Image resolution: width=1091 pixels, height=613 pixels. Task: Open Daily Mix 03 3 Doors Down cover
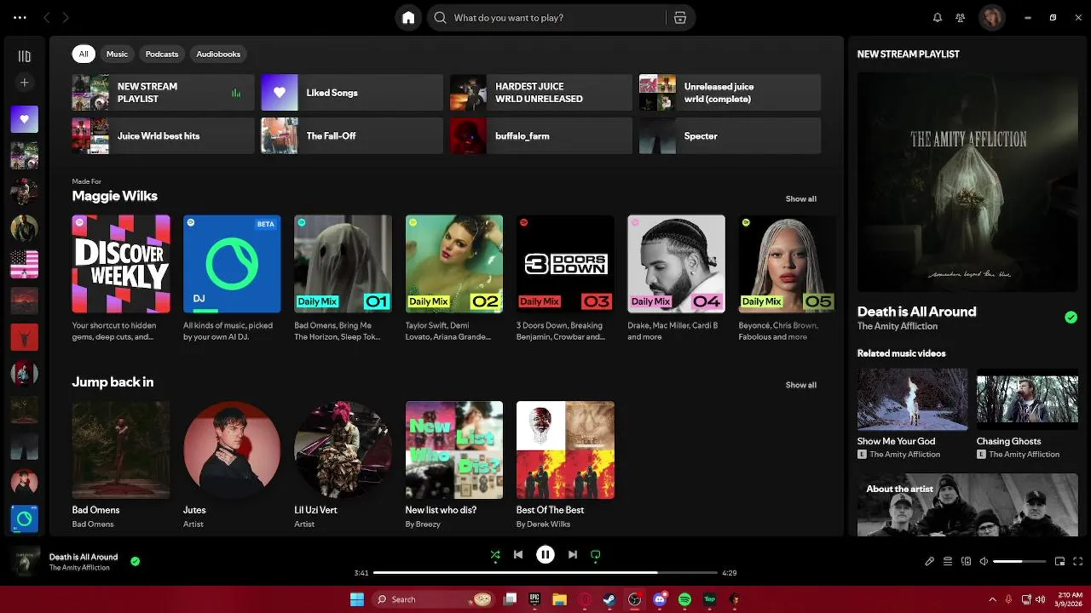coord(565,264)
